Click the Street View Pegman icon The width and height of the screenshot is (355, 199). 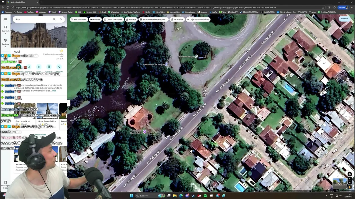[350, 187]
